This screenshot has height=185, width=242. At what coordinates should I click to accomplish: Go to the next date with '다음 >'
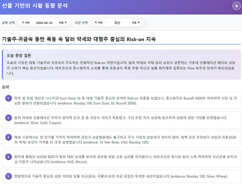[x=63, y=22]
